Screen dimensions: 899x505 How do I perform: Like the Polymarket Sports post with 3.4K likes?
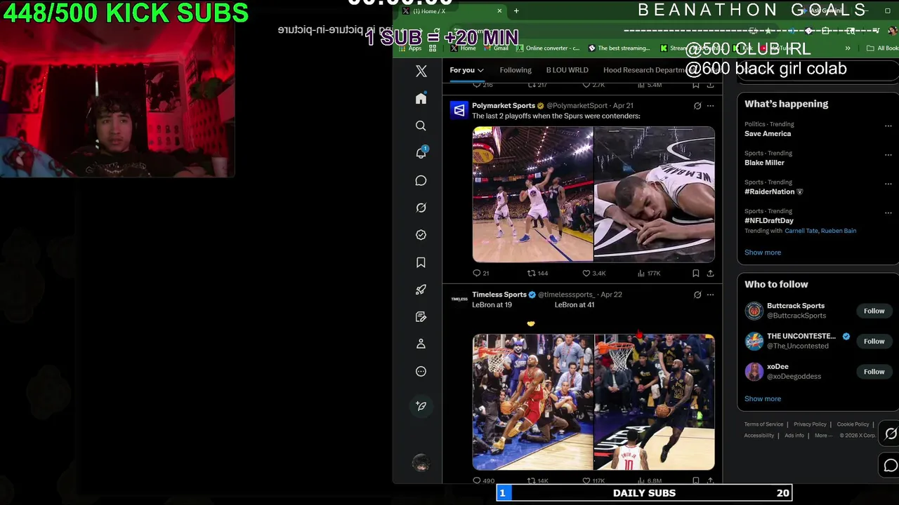[593, 273]
